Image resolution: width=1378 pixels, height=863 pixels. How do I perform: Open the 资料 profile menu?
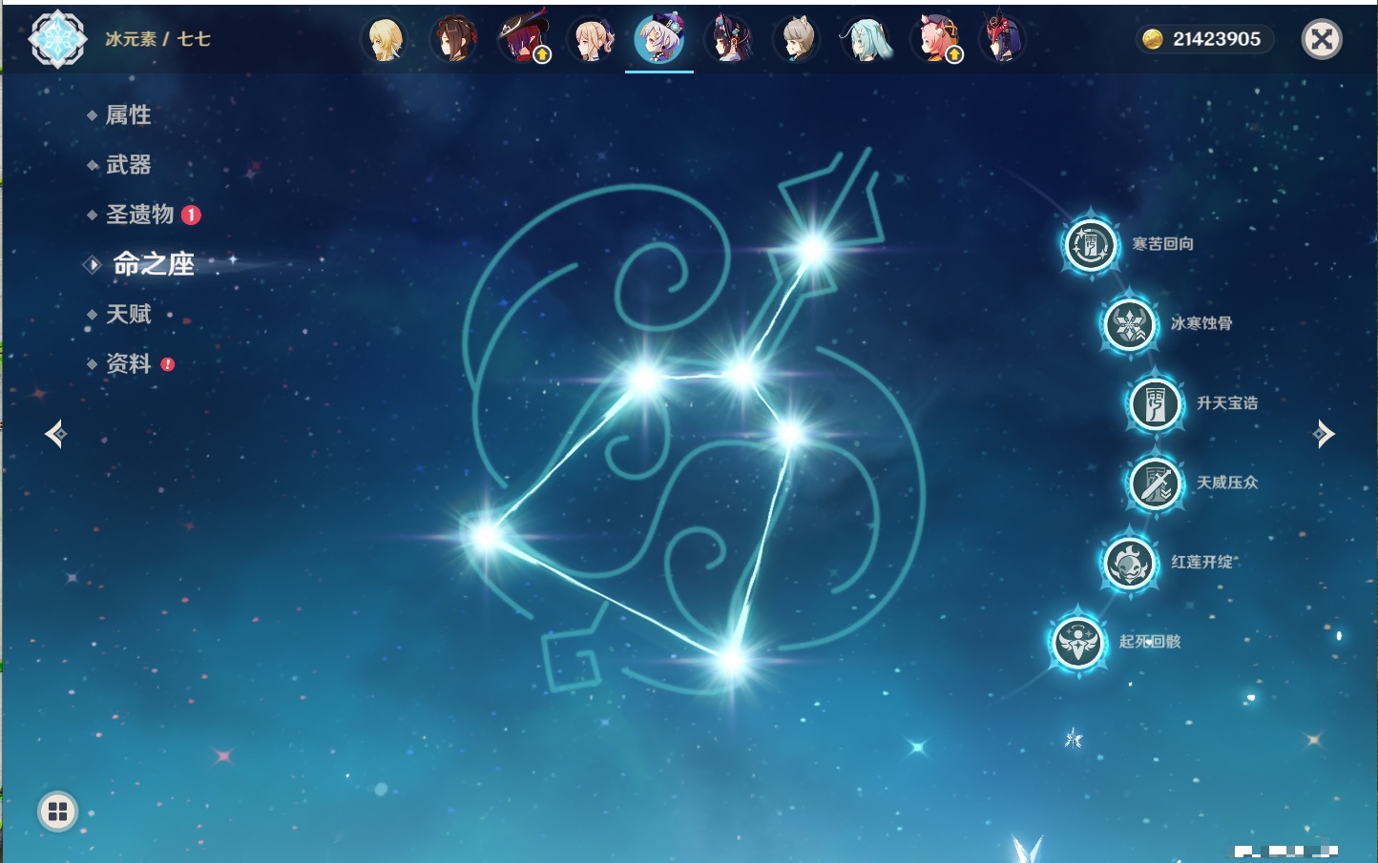(130, 363)
